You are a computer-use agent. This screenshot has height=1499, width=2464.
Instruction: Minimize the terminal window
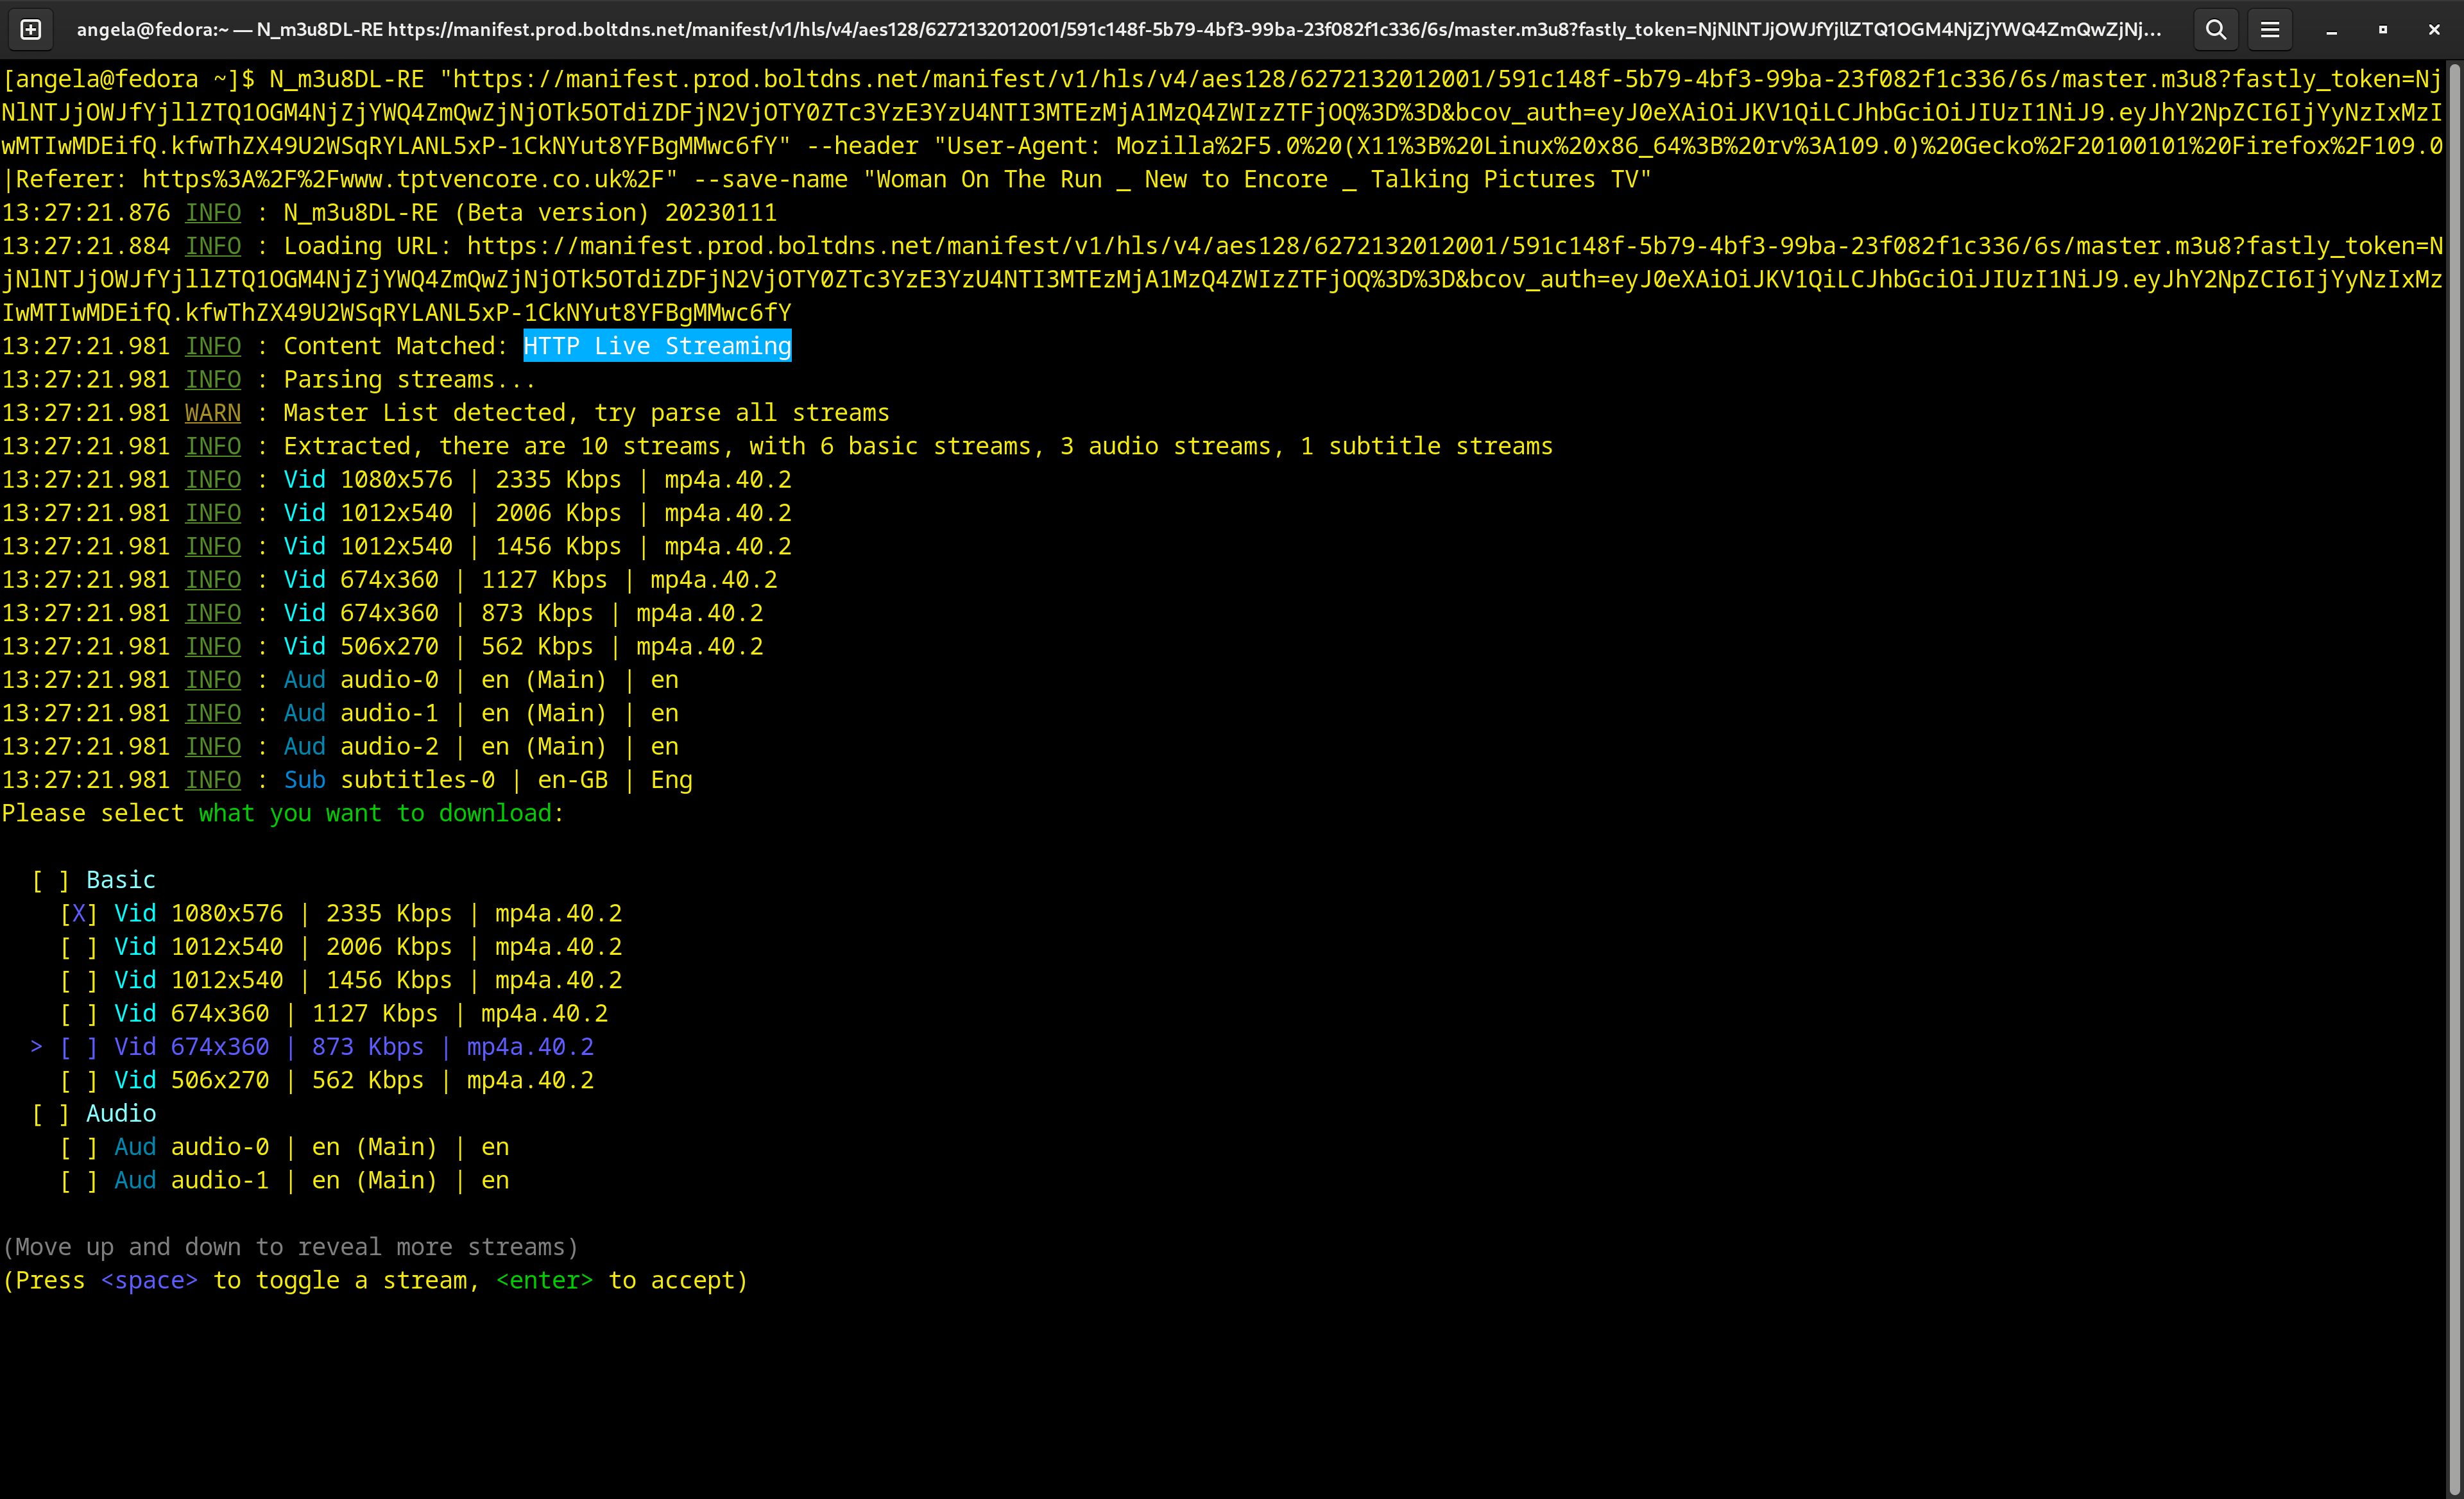[x=2331, y=30]
